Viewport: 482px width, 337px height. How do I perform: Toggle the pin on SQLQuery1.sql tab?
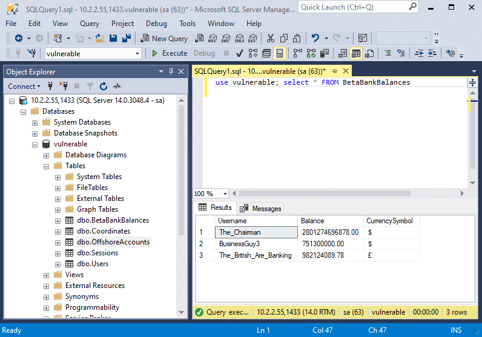(334, 71)
